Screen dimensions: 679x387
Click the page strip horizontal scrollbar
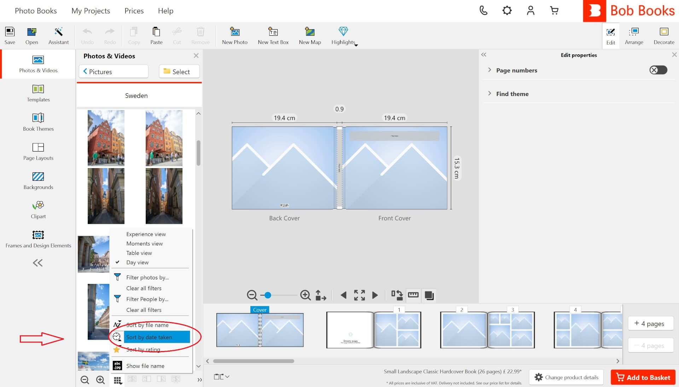254,361
